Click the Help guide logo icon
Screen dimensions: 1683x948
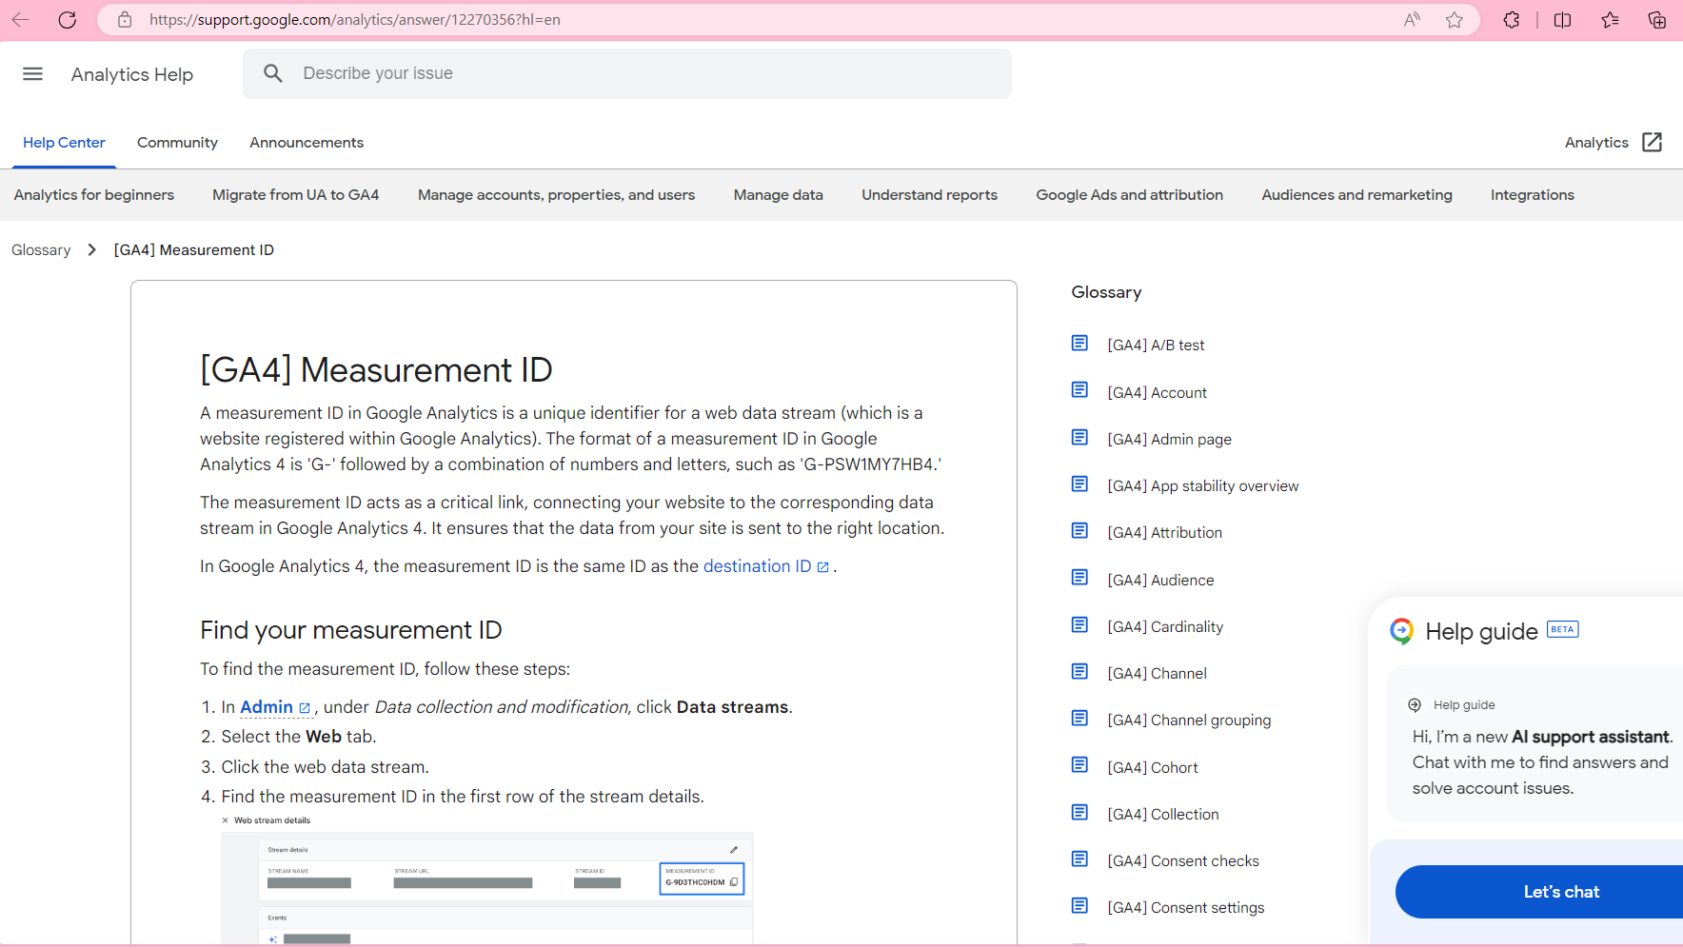[1402, 630]
